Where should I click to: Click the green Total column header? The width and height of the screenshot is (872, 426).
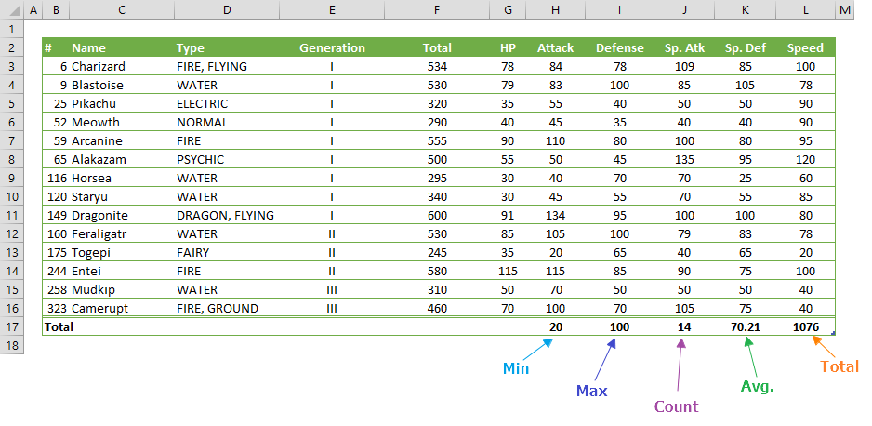click(x=437, y=47)
